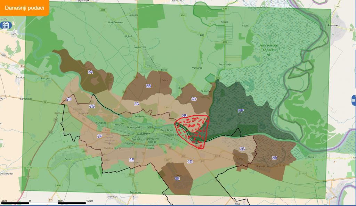Image resolution: width=356 pixels, height=206 pixels.
Task: Click the Švajcarnica place label
Action: 140,47
